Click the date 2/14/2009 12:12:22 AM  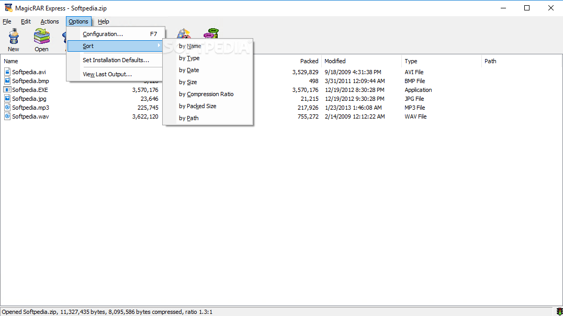[x=355, y=116]
